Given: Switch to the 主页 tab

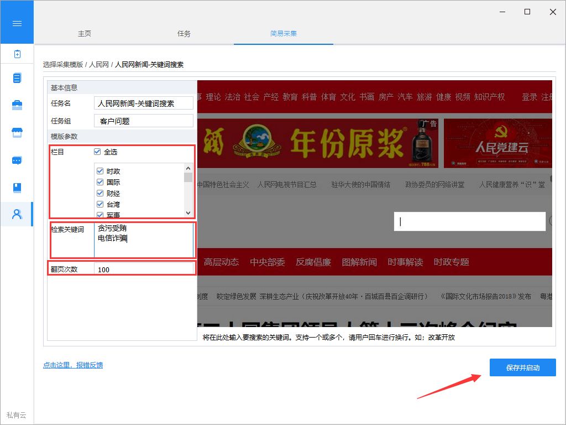Looking at the screenshot, I should 85,34.
